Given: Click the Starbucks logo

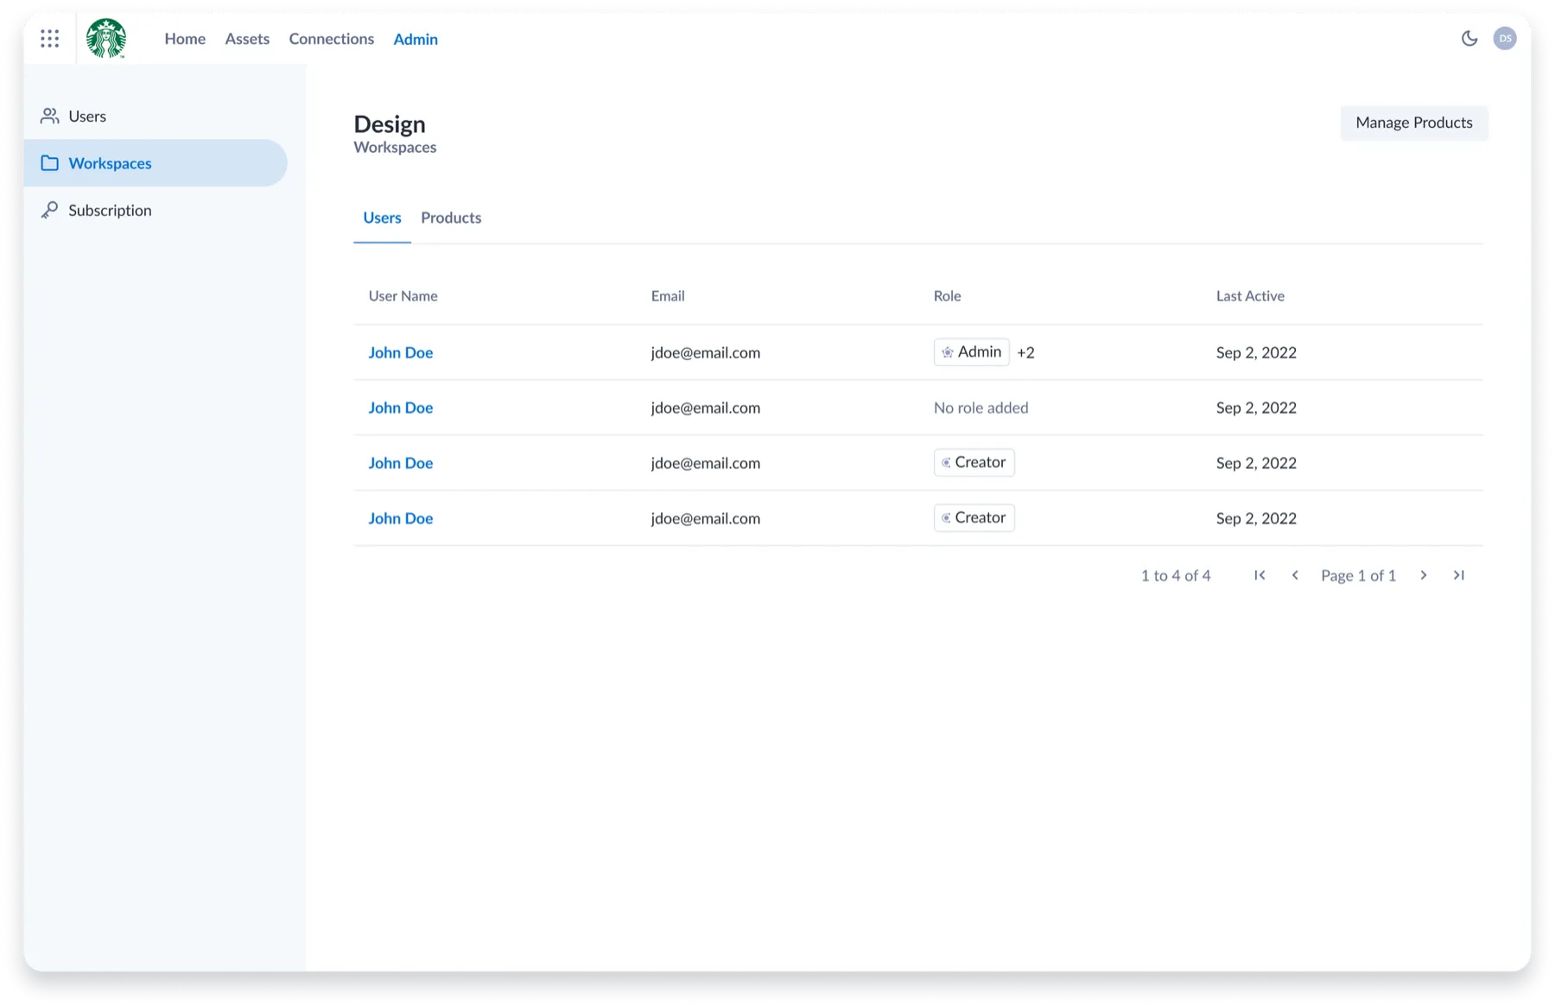Looking at the screenshot, I should 106,38.
